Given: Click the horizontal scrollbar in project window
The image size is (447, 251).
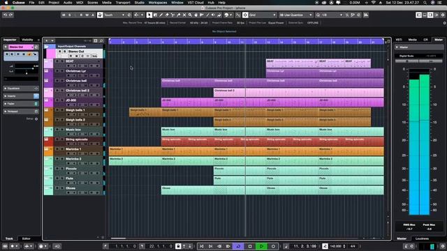Looking at the screenshot, I should coord(119,238).
